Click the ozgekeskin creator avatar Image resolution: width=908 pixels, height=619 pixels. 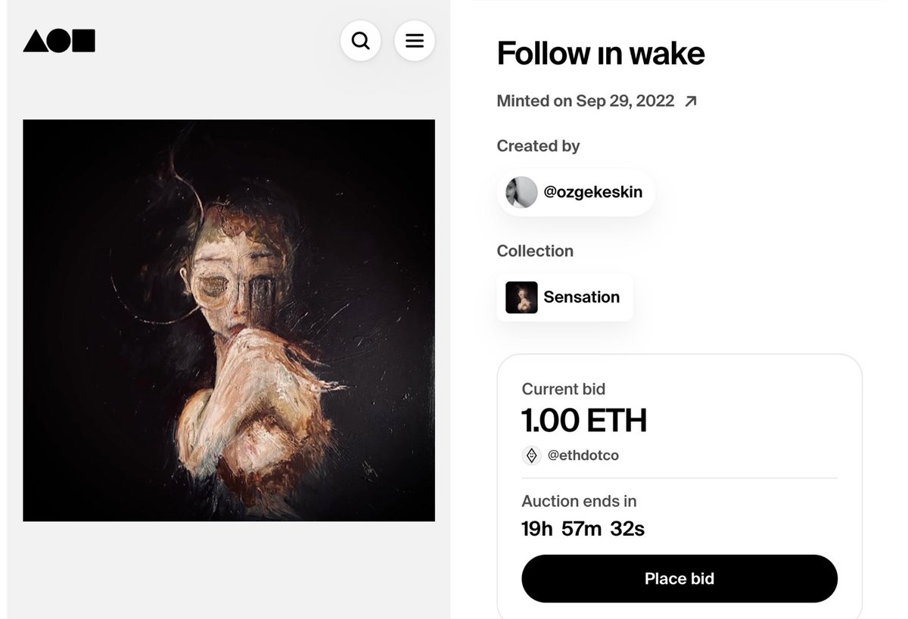point(521,192)
